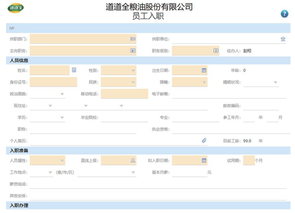Click the 目前工龄 value 99.9
295x213 pixels.
click(247, 141)
